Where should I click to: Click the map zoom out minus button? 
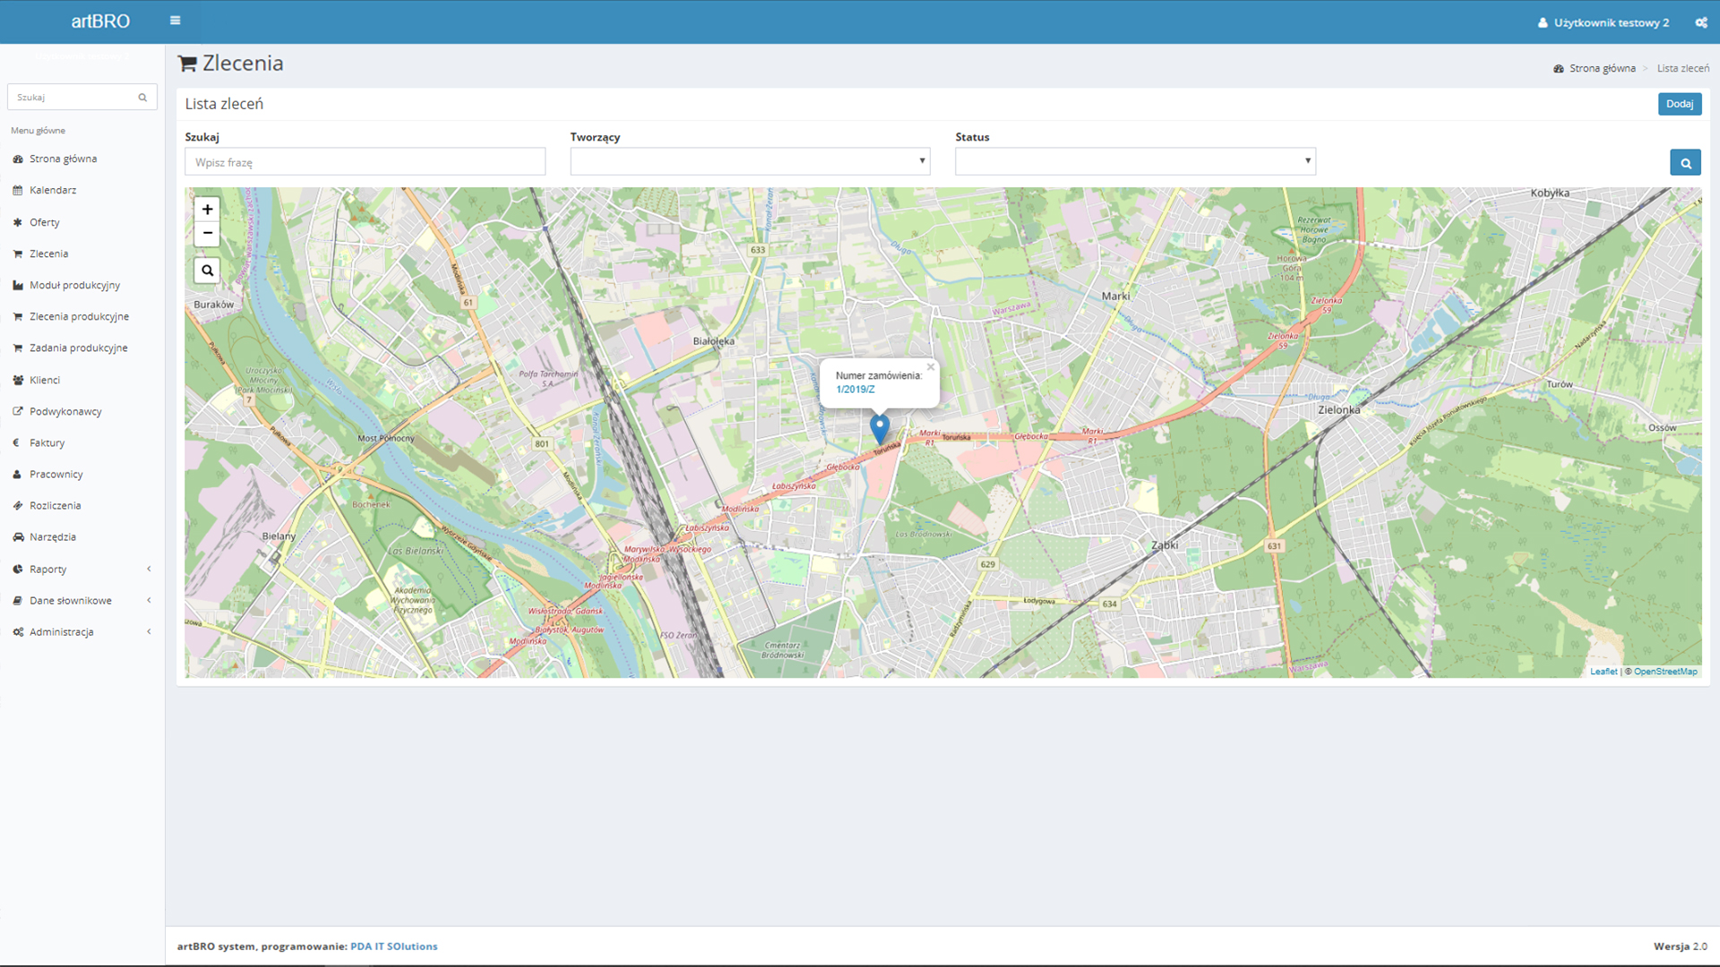[207, 234]
